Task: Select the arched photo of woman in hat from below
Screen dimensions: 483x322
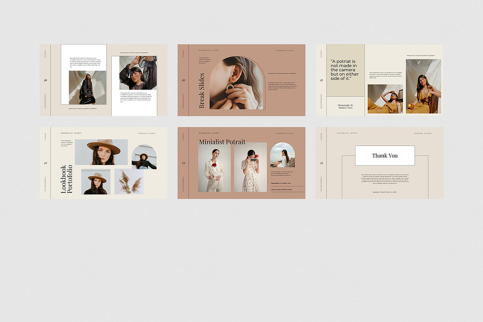Action: click(x=144, y=157)
